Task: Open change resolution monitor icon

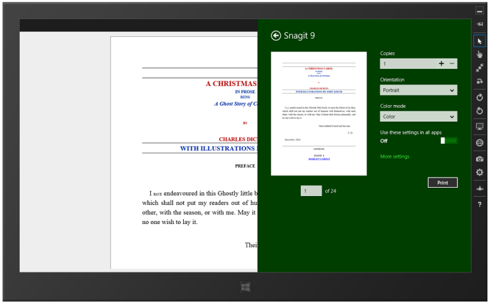Action: click(x=479, y=126)
